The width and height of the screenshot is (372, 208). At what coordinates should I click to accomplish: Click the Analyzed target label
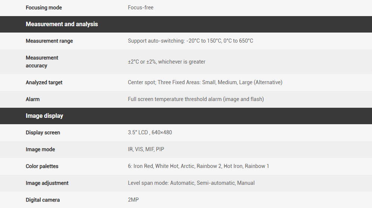44,82
